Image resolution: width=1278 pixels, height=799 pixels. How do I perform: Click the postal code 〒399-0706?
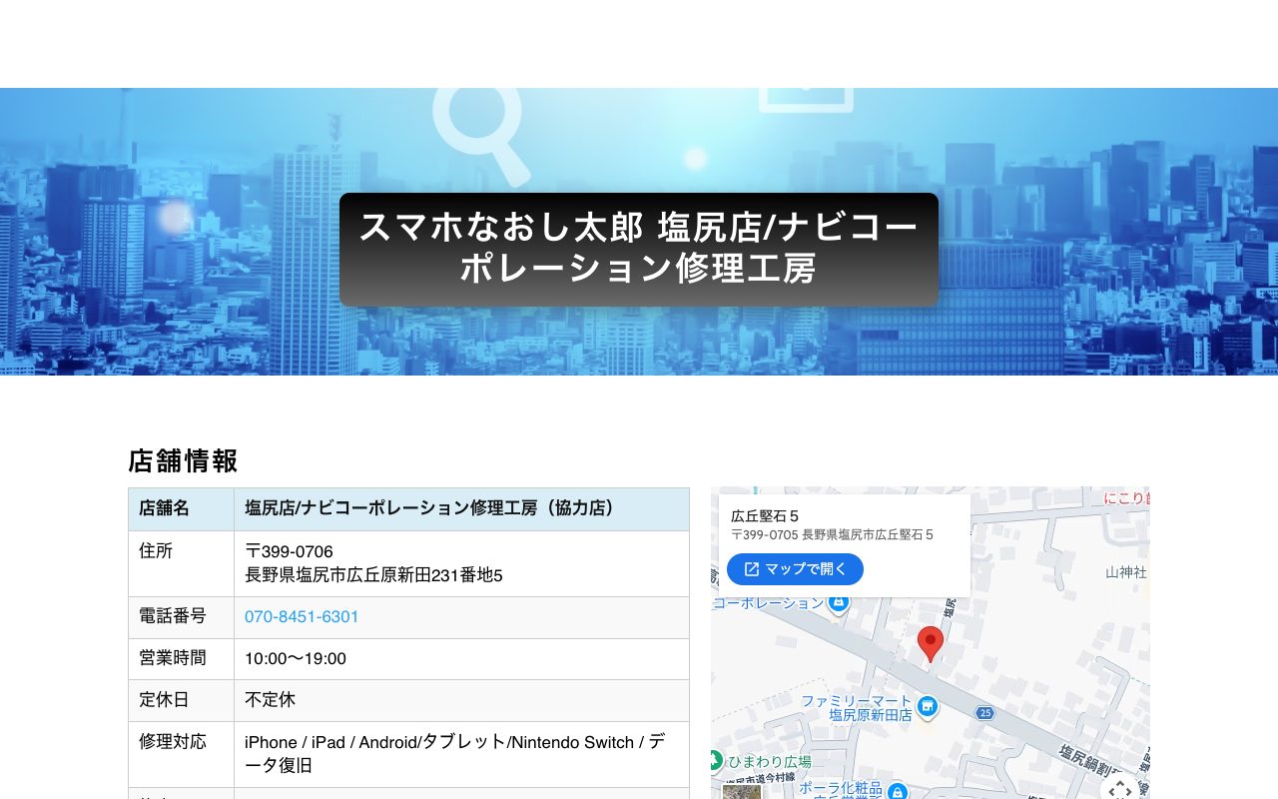[290, 551]
